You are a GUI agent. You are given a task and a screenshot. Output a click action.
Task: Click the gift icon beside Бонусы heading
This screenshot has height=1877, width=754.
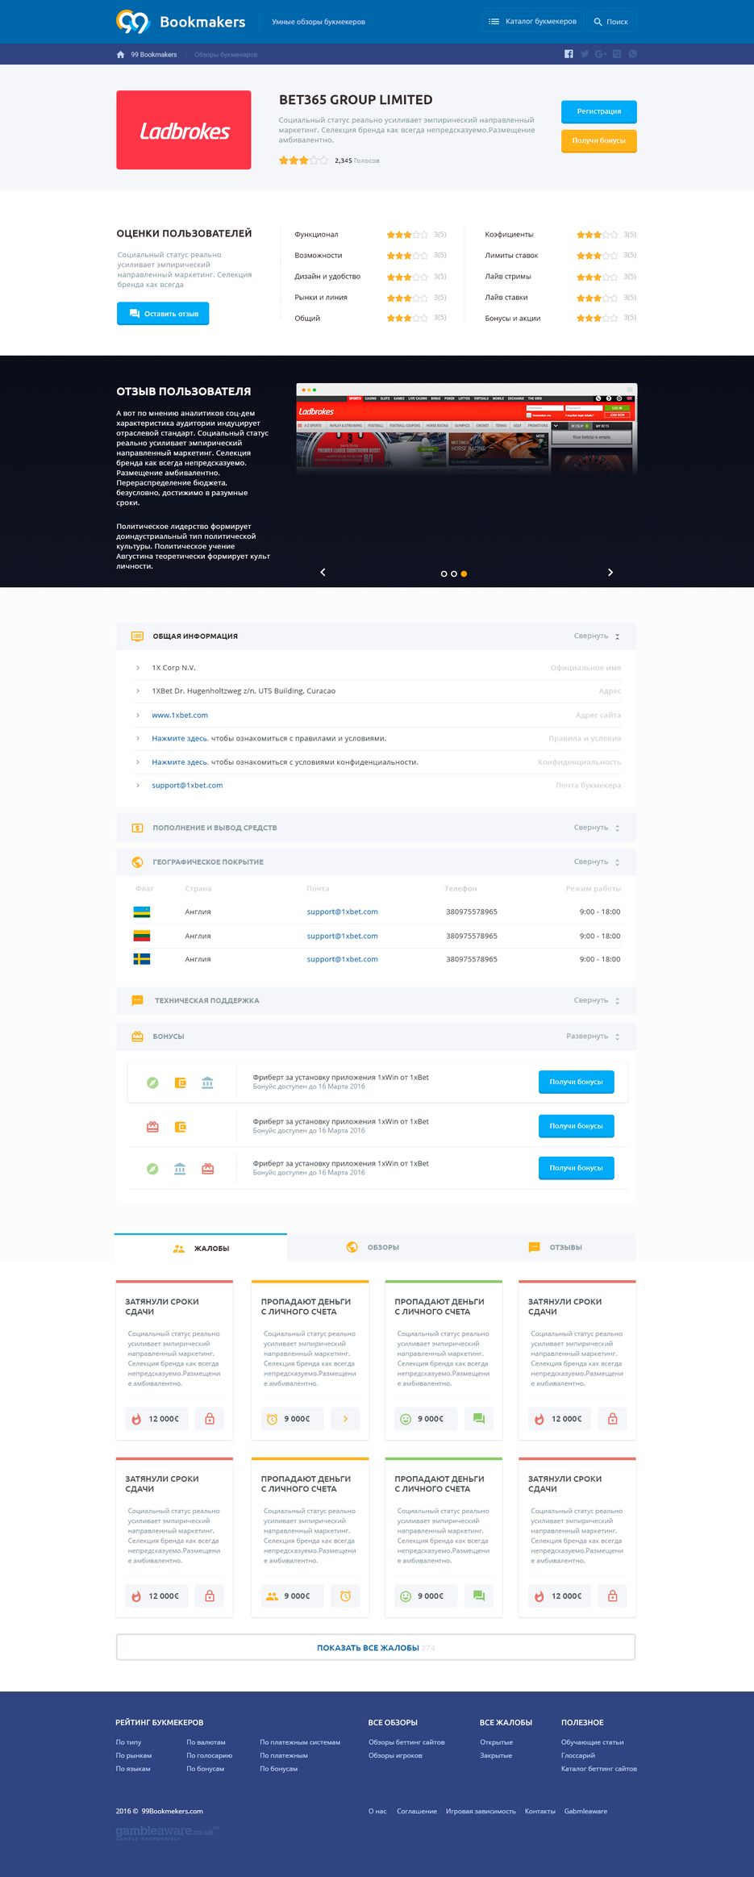coord(137,1037)
